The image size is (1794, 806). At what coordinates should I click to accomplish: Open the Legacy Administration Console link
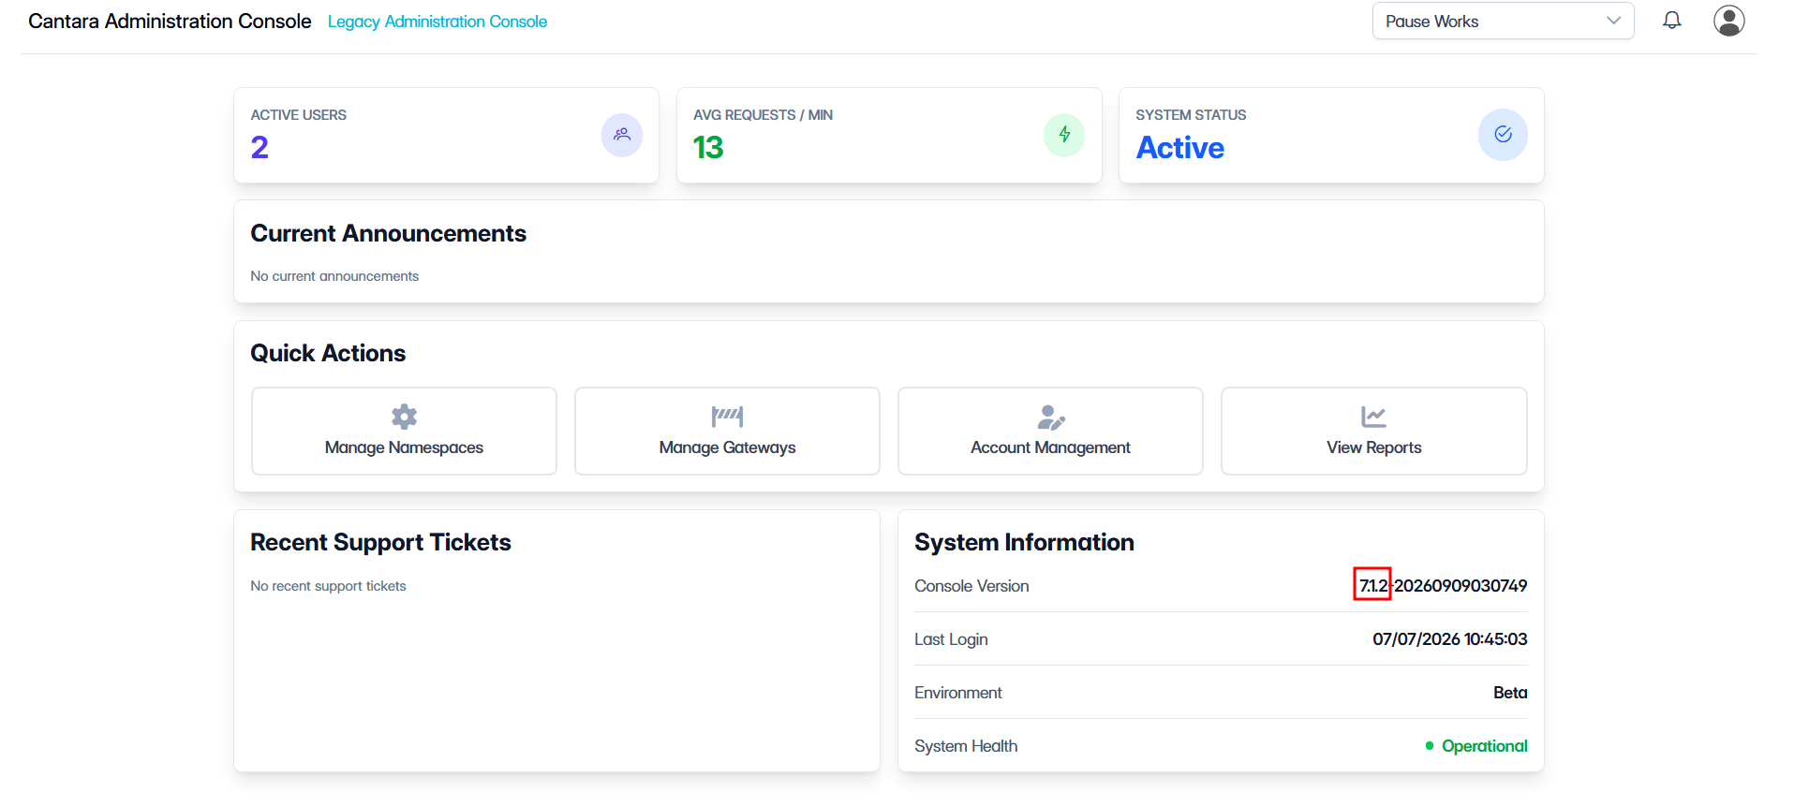(437, 22)
